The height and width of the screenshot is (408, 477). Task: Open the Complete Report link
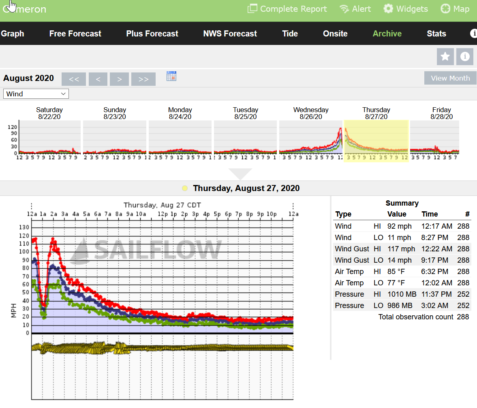(287, 9)
